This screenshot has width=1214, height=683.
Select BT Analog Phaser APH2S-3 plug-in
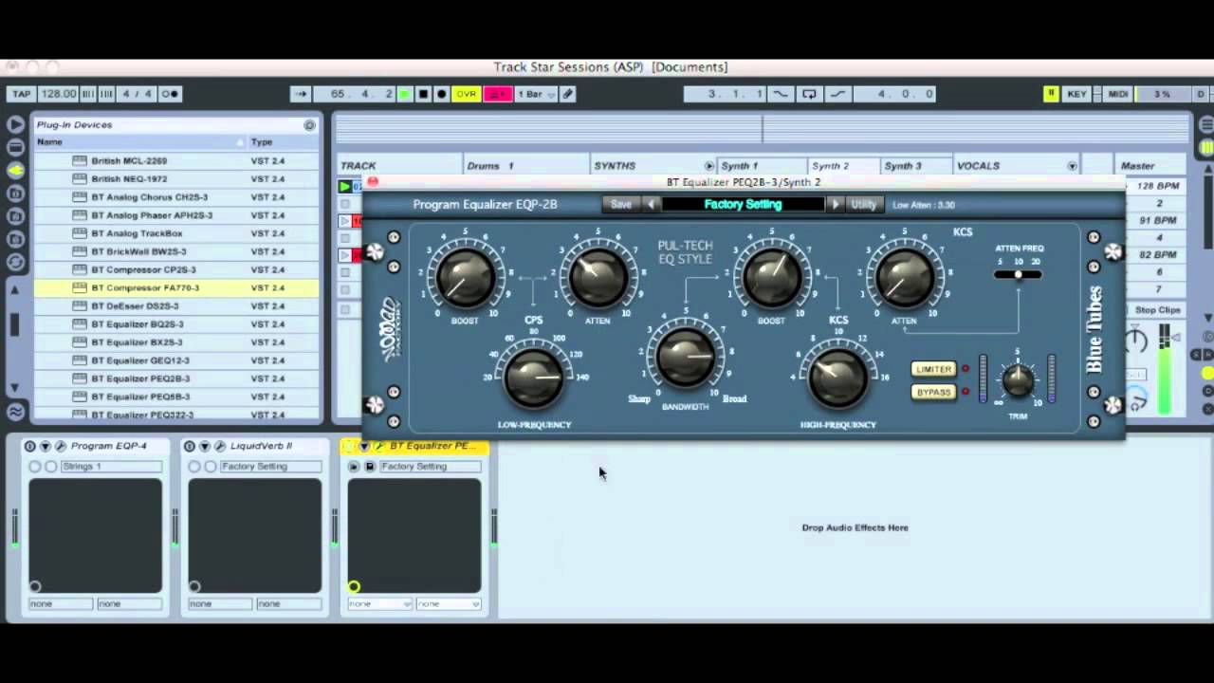(x=176, y=215)
